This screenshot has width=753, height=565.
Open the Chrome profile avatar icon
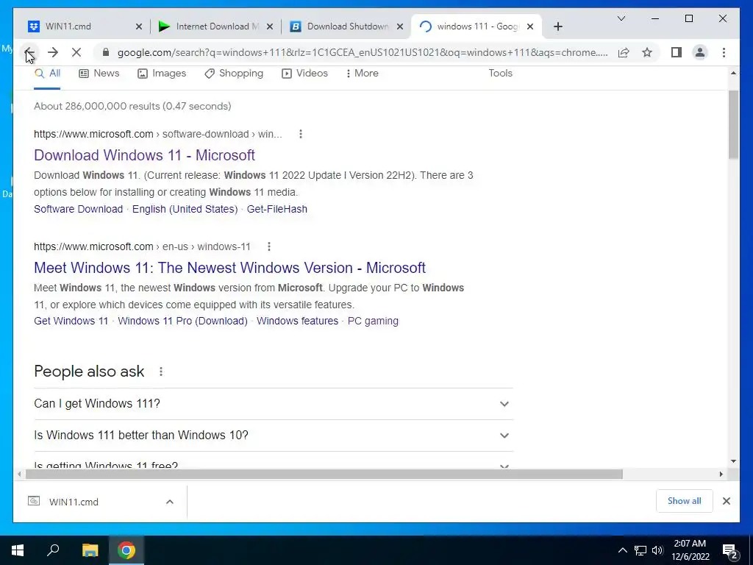[x=700, y=52]
